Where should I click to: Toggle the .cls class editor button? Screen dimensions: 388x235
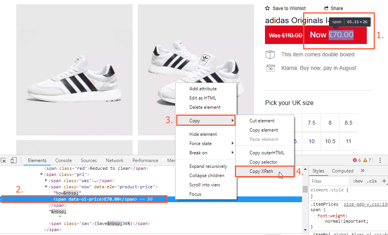372,181
